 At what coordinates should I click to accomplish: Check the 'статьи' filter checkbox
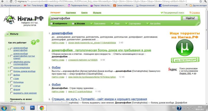11,86
